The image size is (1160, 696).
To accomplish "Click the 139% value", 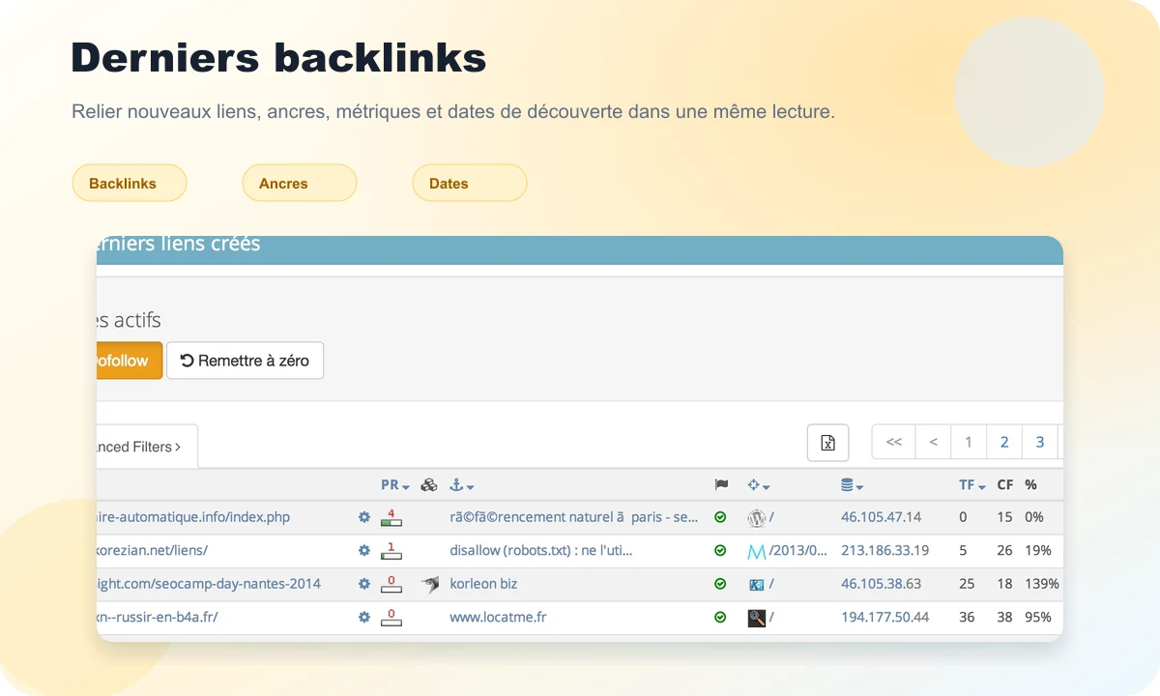I will pos(1042,584).
